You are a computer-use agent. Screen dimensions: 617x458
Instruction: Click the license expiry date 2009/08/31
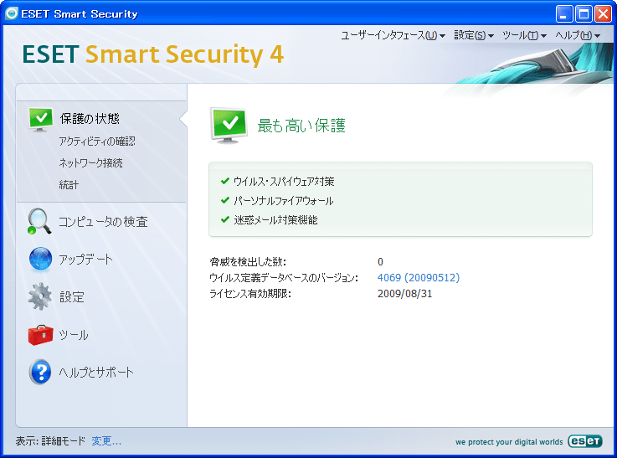click(x=404, y=294)
